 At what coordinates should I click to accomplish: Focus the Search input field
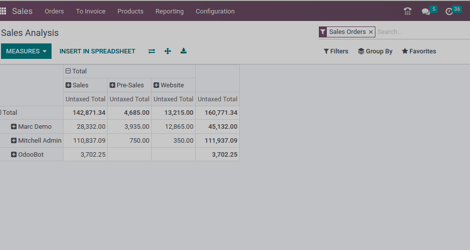tap(422, 32)
